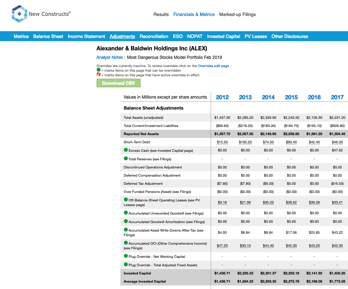Click green dot beside Accumulated Asset Write-Downs
This screenshot has width=348, height=289.
(x=126, y=230)
